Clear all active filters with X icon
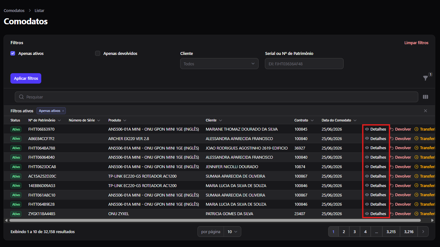This screenshot has height=247, width=440. tap(426, 111)
